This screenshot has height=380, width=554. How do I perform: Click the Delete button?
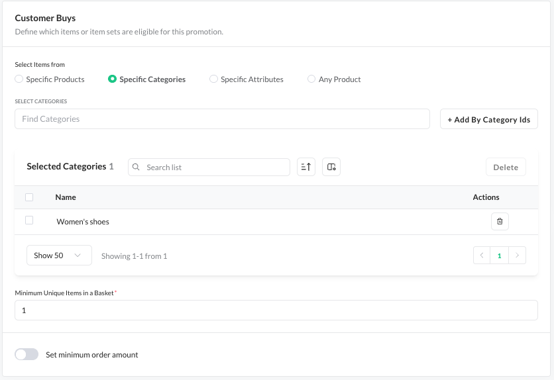pyautogui.click(x=506, y=167)
